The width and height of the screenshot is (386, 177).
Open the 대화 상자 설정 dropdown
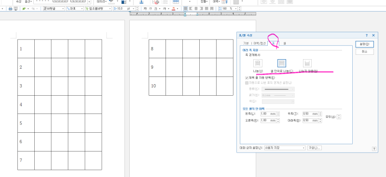click(285, 148)
